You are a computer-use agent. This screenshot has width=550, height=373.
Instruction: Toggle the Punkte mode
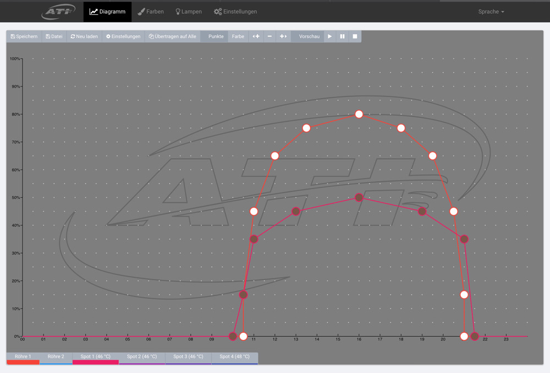coord(216,36)
